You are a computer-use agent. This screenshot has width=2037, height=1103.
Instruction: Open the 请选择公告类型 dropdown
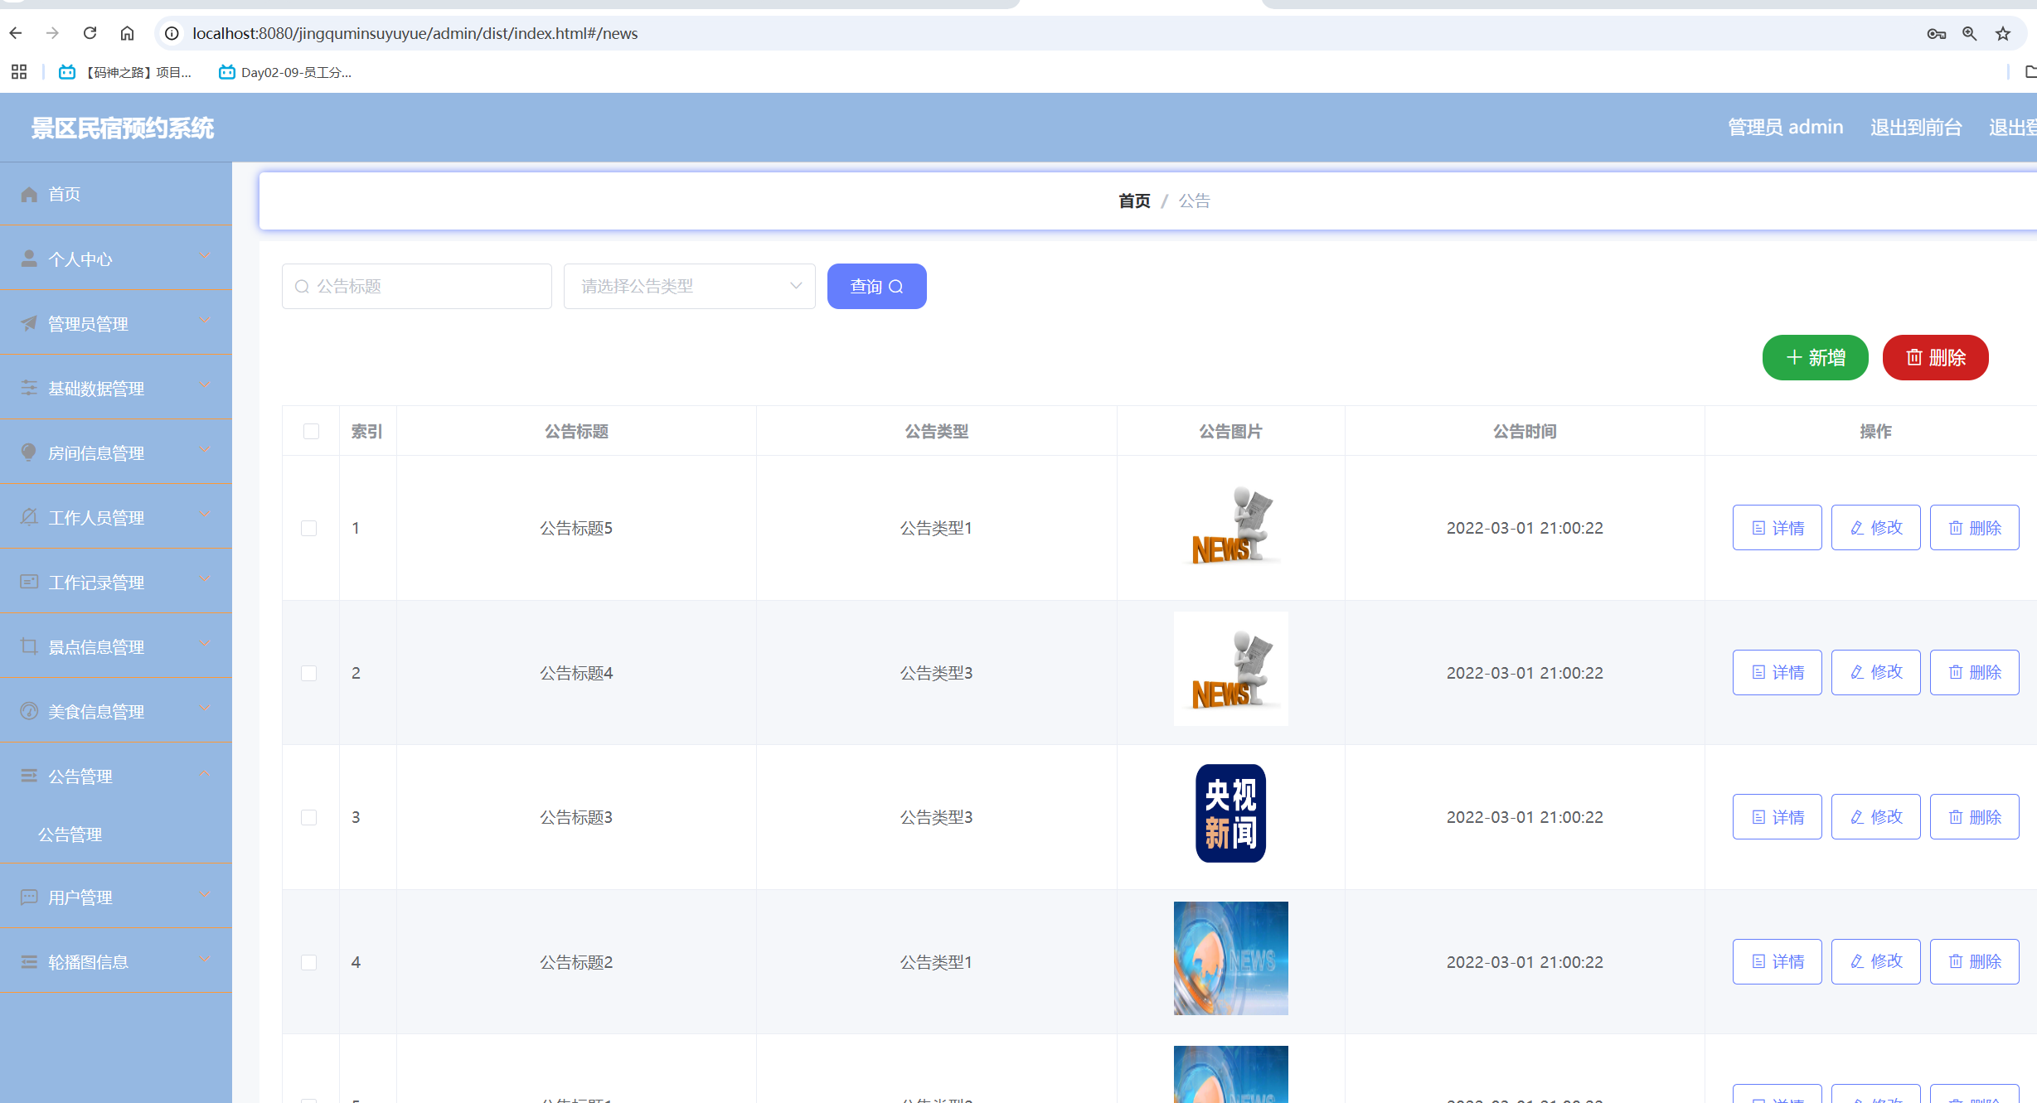click(x=690, y=286)
